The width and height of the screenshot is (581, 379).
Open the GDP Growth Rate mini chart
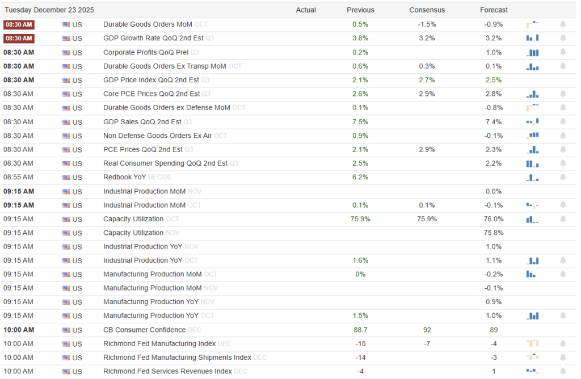(532, 38)
